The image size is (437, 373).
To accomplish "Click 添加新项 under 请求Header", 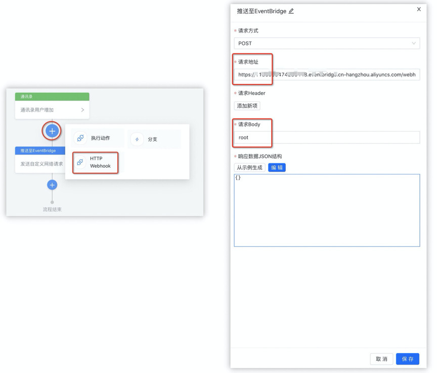I will [247, 106].
